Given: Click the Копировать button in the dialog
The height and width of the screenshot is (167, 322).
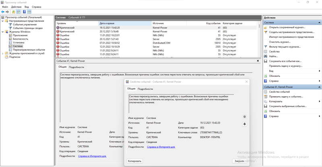Looking at the screenshot, I should [134, 161].
